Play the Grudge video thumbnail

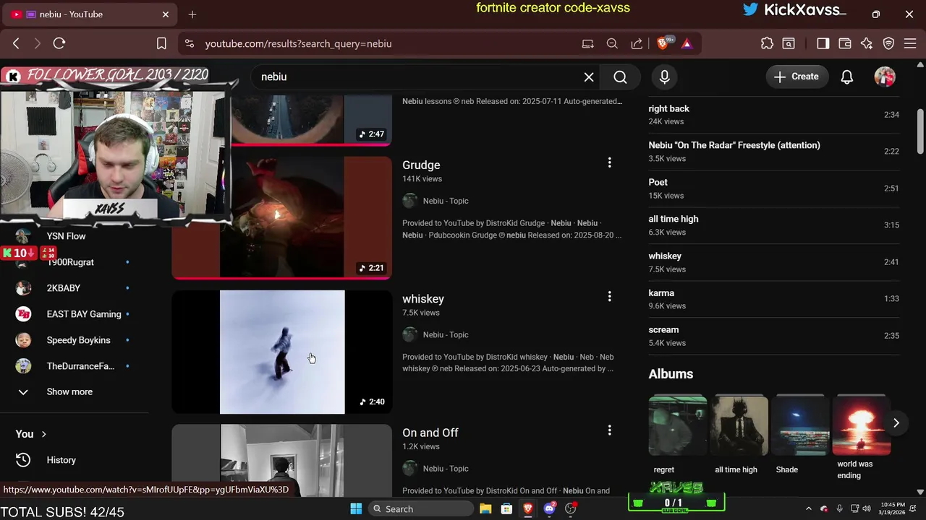pos(282,217)
